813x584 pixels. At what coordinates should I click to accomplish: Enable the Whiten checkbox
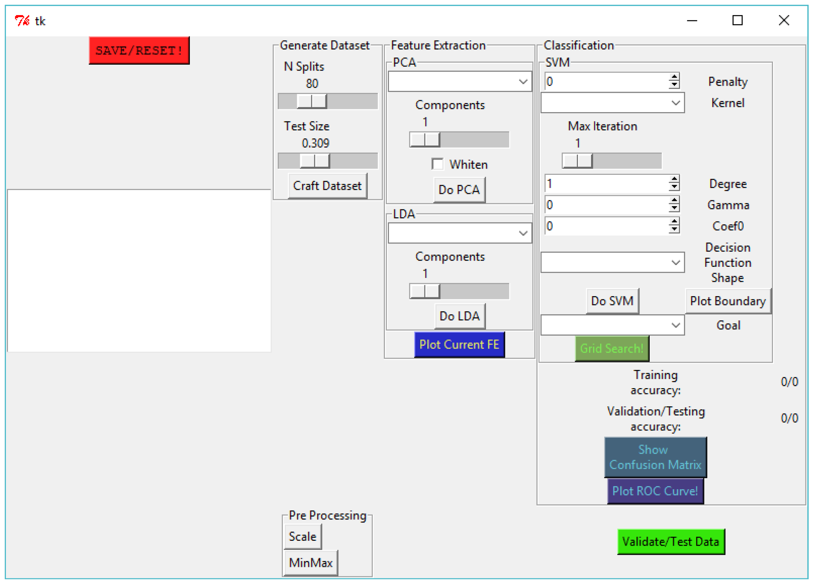tap(438, 164)
